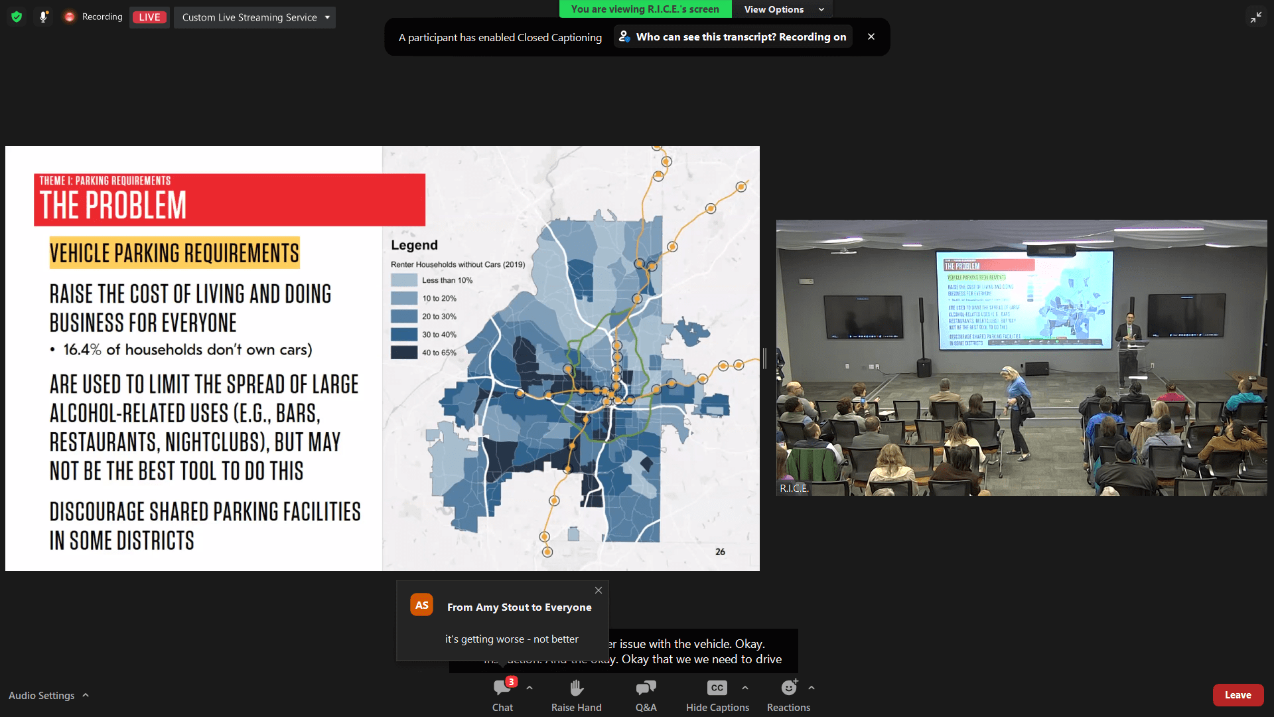Open the View Options dropdown
The height and width of the screenshot is (717, 1274).
tap(783, 9)
